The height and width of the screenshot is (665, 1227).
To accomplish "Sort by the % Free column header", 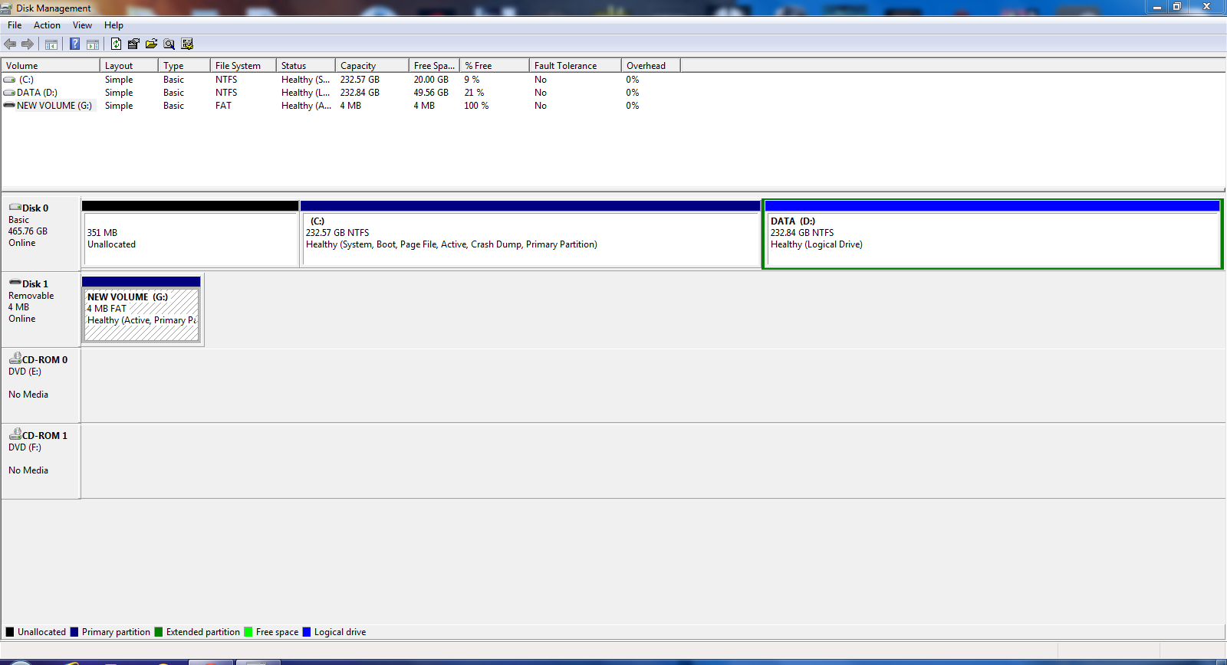I will point(495,66).
